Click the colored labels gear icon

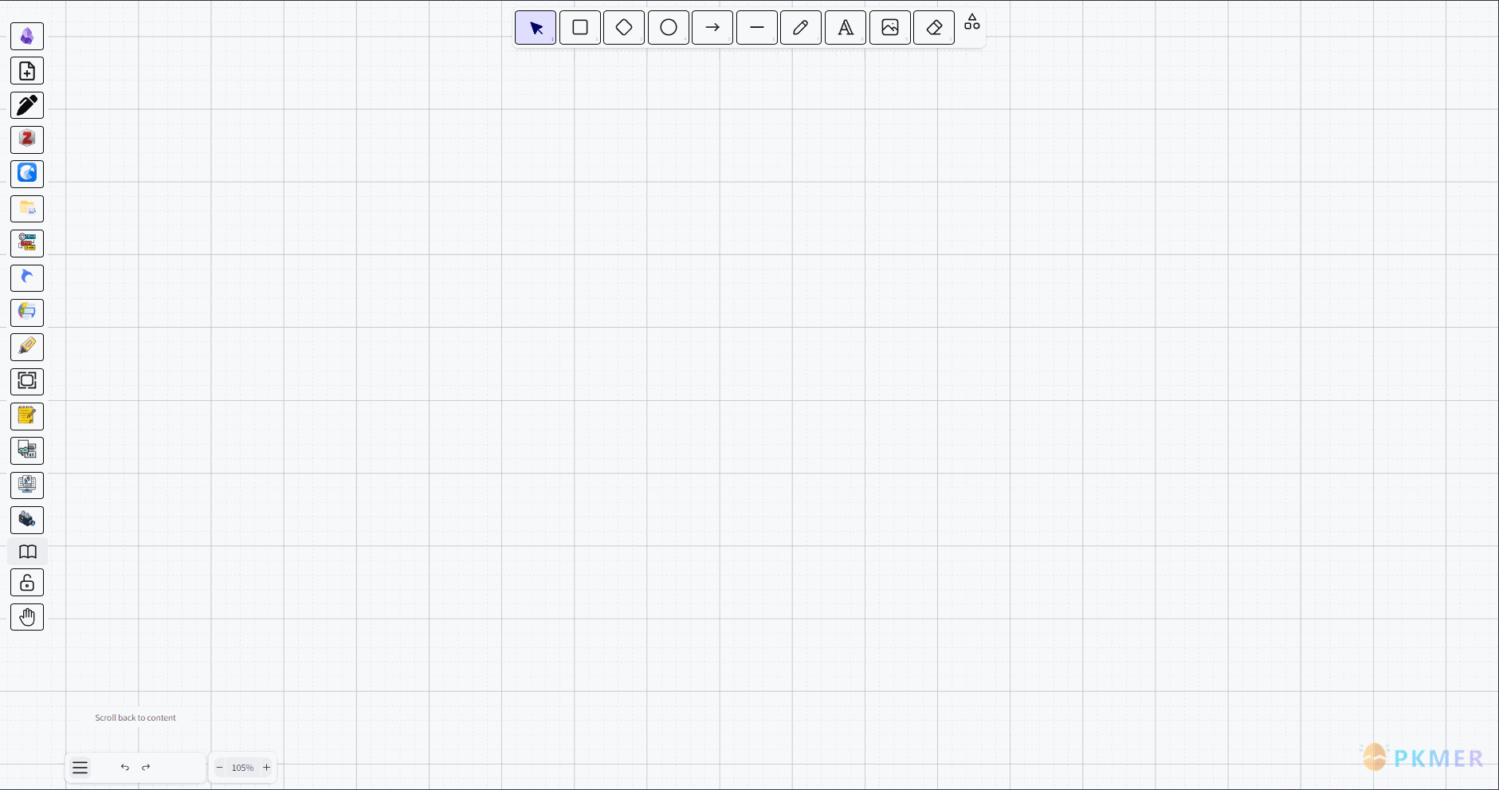tap(27, 243)
